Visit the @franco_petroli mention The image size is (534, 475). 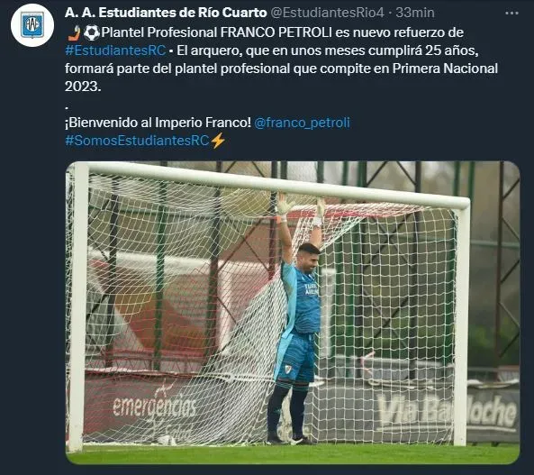pyautogui.click(x=302, y=123)
